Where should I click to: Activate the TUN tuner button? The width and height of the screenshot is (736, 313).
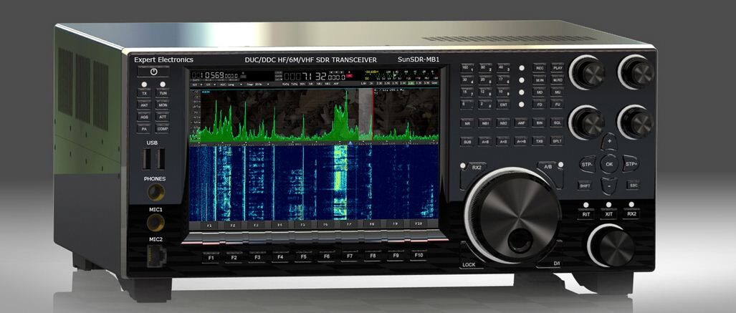tap(163, 93)
